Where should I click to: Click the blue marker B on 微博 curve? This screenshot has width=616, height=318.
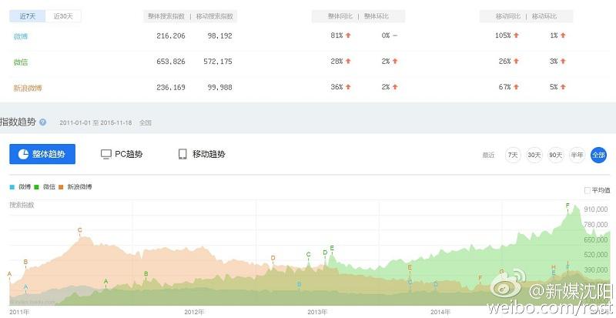[x=299, y=284]
